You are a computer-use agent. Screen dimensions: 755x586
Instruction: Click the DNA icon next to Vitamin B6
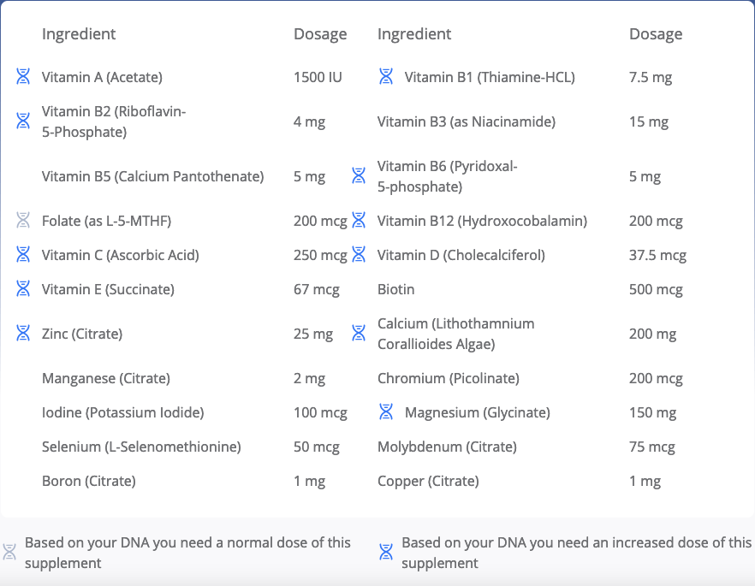pos(359,176)
